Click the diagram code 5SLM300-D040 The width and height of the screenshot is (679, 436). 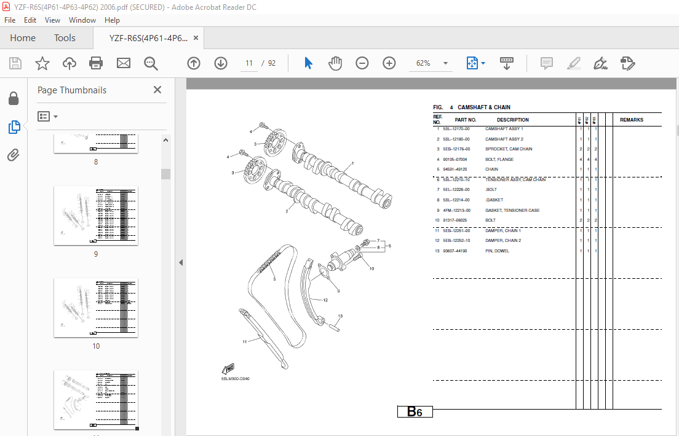point(235,379)
